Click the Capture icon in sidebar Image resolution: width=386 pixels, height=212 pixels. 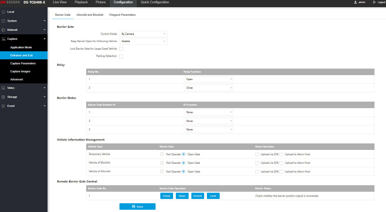click(x=4, y=39)
